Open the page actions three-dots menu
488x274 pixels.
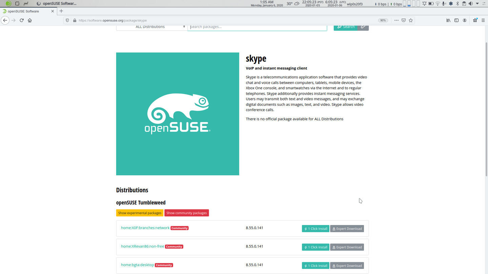click(x=396, y=20)
